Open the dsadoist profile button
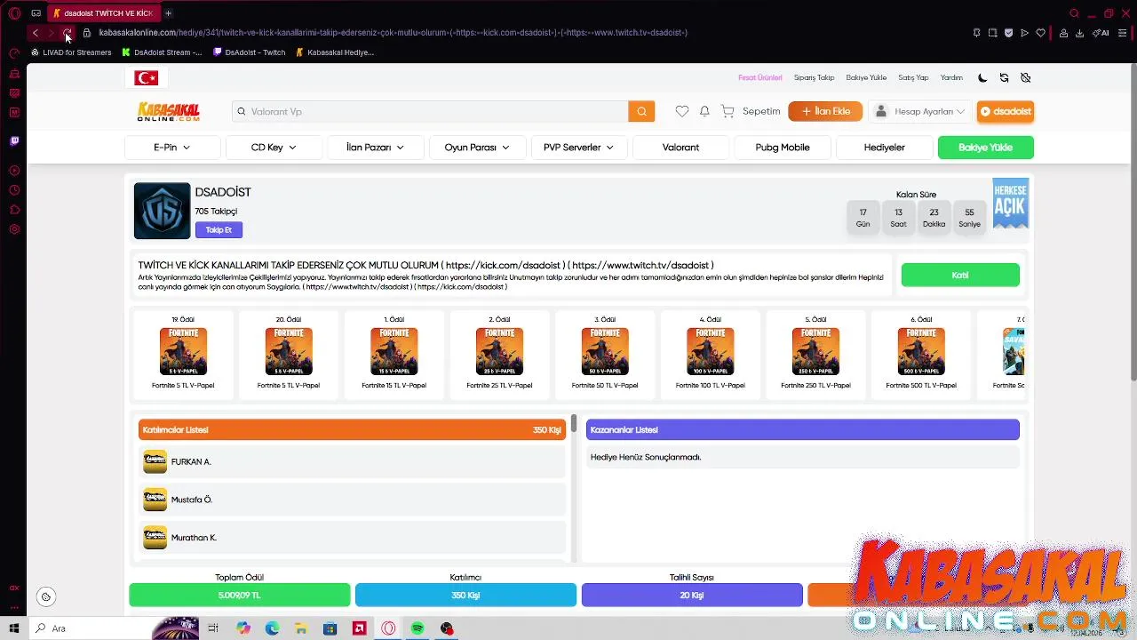 tap(1006, 111)
